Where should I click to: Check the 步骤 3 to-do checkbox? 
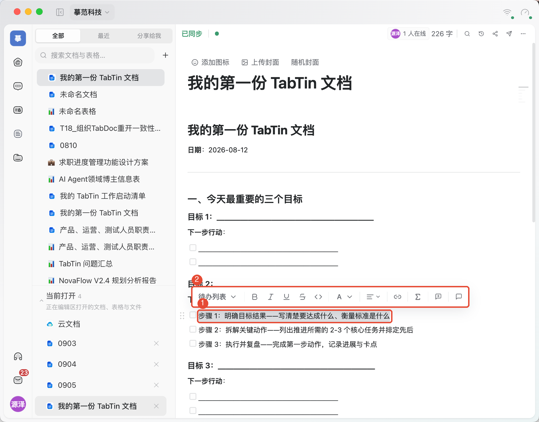pos(193,343)
